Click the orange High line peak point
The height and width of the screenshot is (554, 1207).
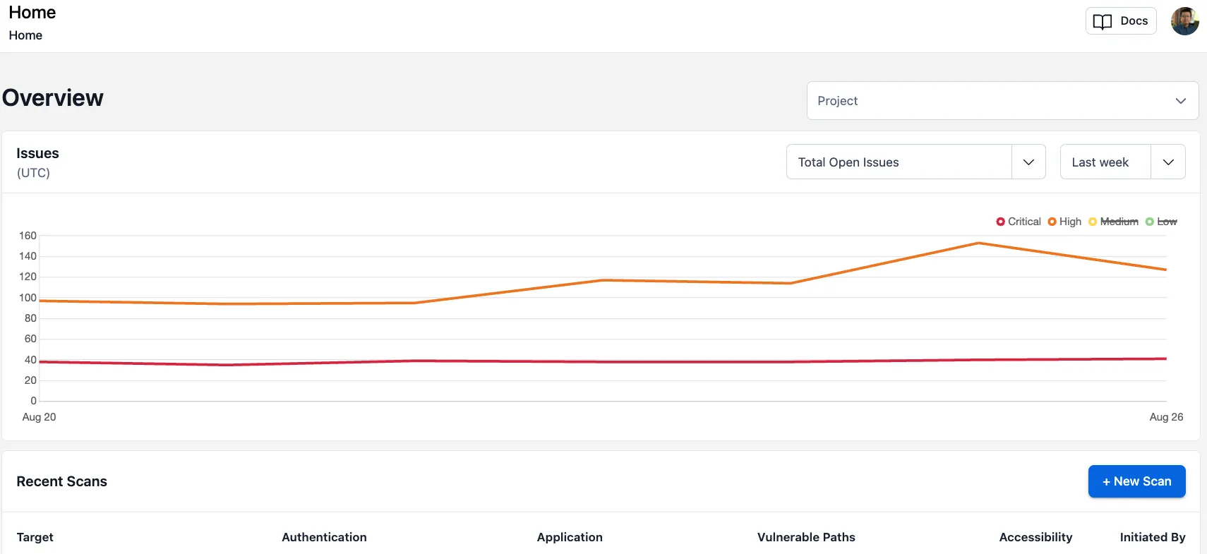[978, 243]
